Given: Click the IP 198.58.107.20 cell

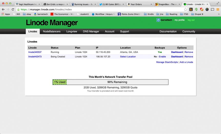Looking at the screenshot, I should pyautogui.click(x=103, y=57).
